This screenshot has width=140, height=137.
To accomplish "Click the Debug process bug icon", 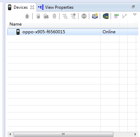I will click(27, 16).
